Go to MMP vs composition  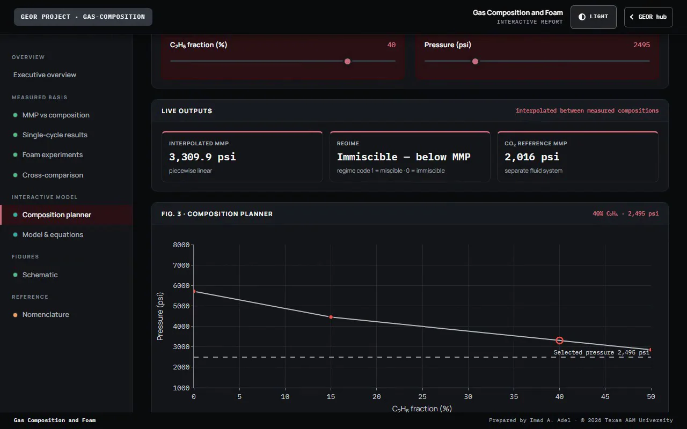pyautogui.click(x=67, y=115)
